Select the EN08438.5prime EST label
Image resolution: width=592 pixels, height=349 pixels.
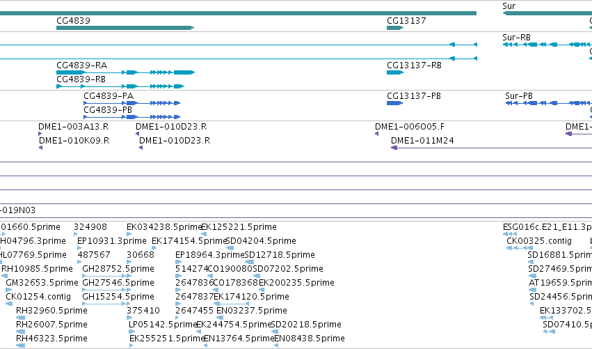click(x=310, y=339)
